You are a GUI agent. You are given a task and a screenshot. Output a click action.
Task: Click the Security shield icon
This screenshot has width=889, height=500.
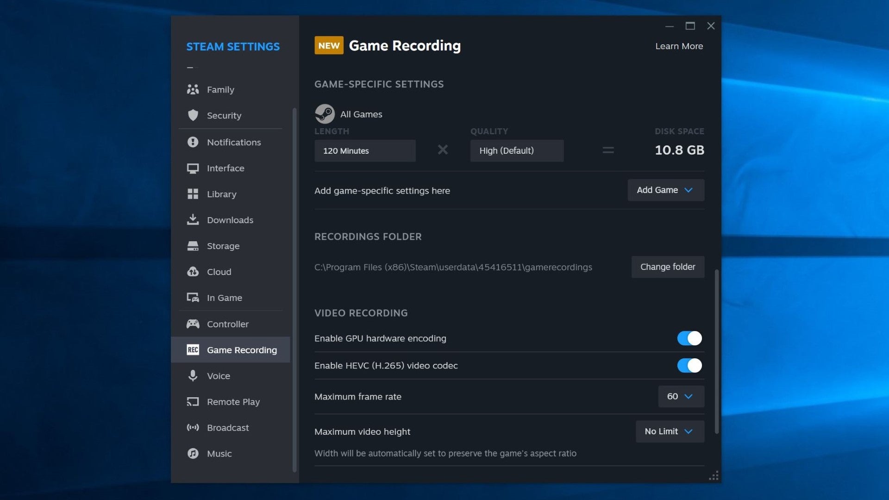[x=194, y=115]
